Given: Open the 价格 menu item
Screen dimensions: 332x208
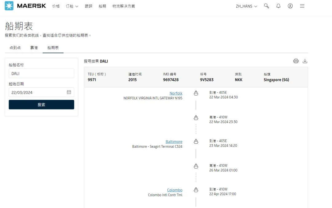Looking at the screenshot, I should 56,6.
